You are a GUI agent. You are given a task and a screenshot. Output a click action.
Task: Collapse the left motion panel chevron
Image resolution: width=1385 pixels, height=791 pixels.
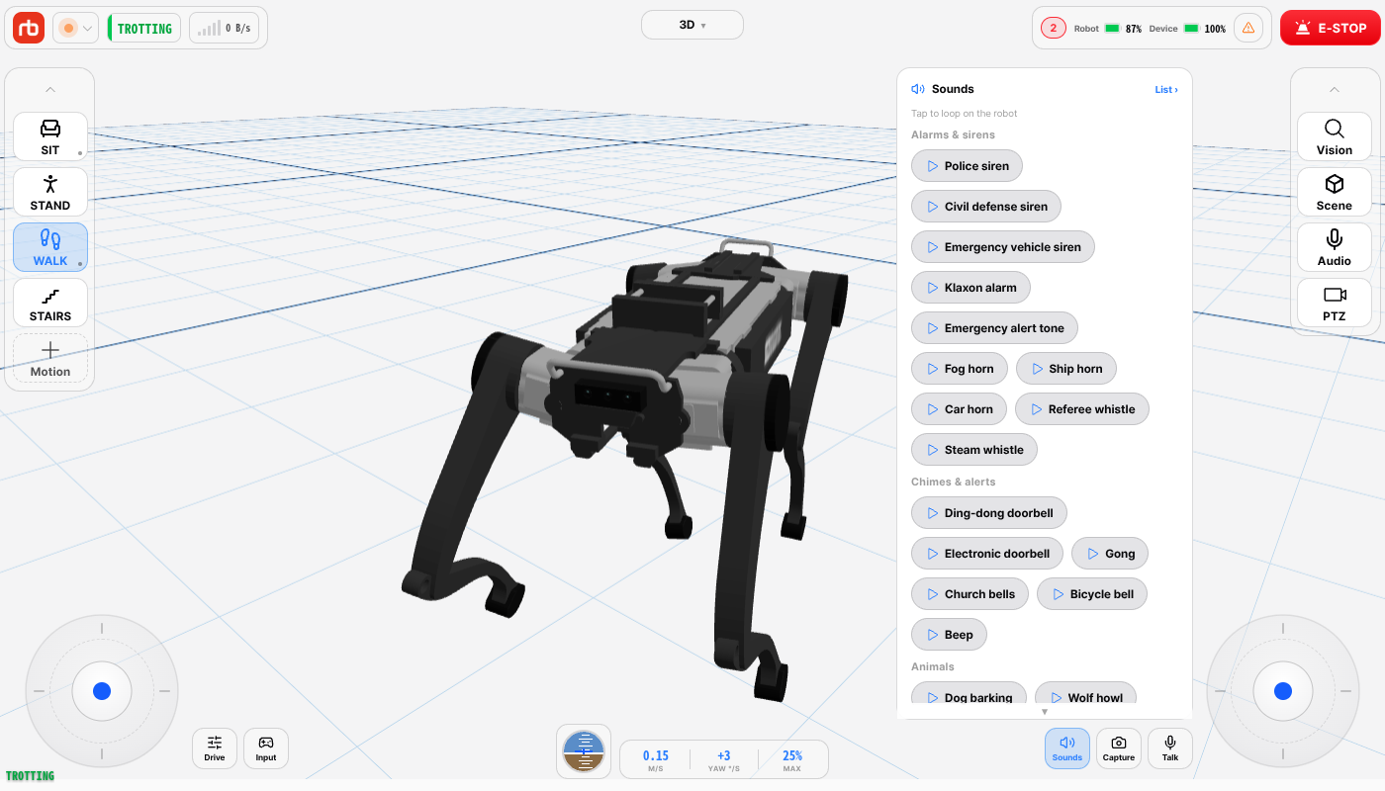pos(50,90)
